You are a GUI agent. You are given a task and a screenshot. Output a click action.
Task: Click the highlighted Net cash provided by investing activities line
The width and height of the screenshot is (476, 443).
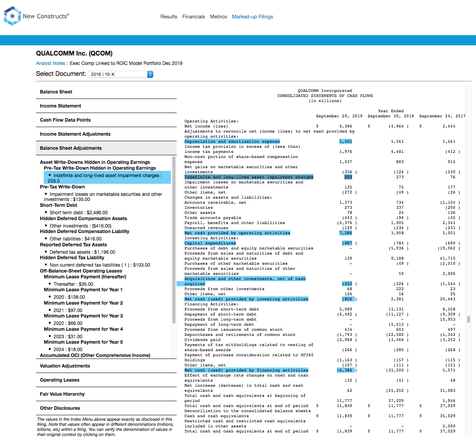246,299
